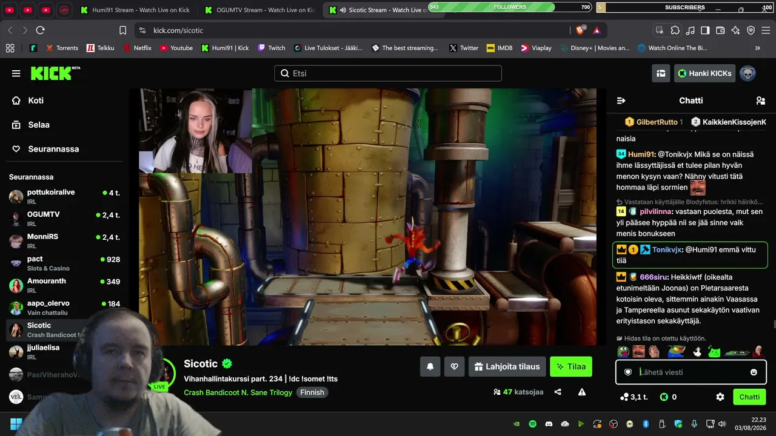Screen dimensions: 776x436
Task: Open Amouranth channel in followed list
Action: tap(65, 285)
